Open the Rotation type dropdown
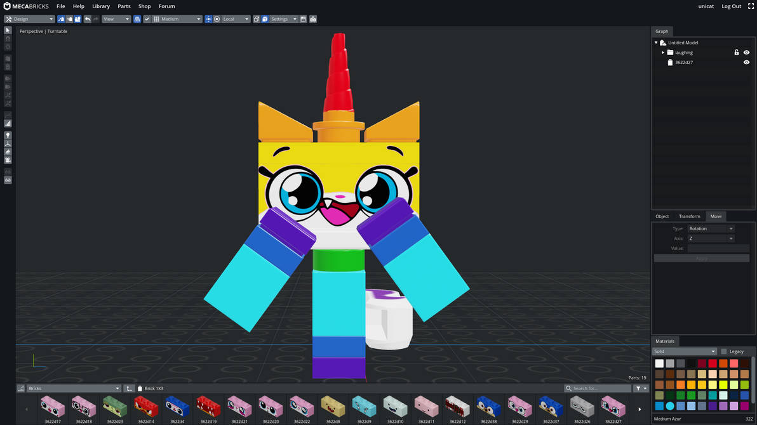 point(711,228)
